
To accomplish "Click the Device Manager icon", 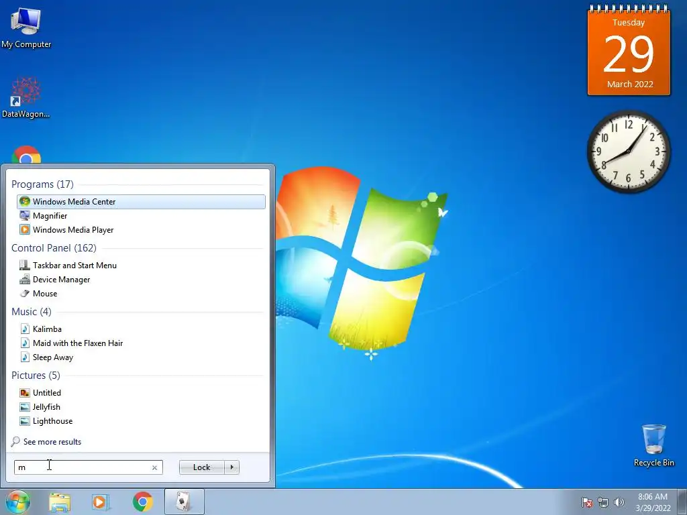I will (25, 279).
